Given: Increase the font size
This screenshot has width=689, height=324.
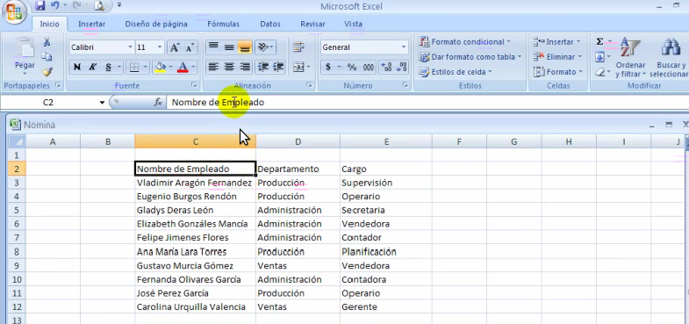Looking at the screenshot, I should (x=175, y=47).
